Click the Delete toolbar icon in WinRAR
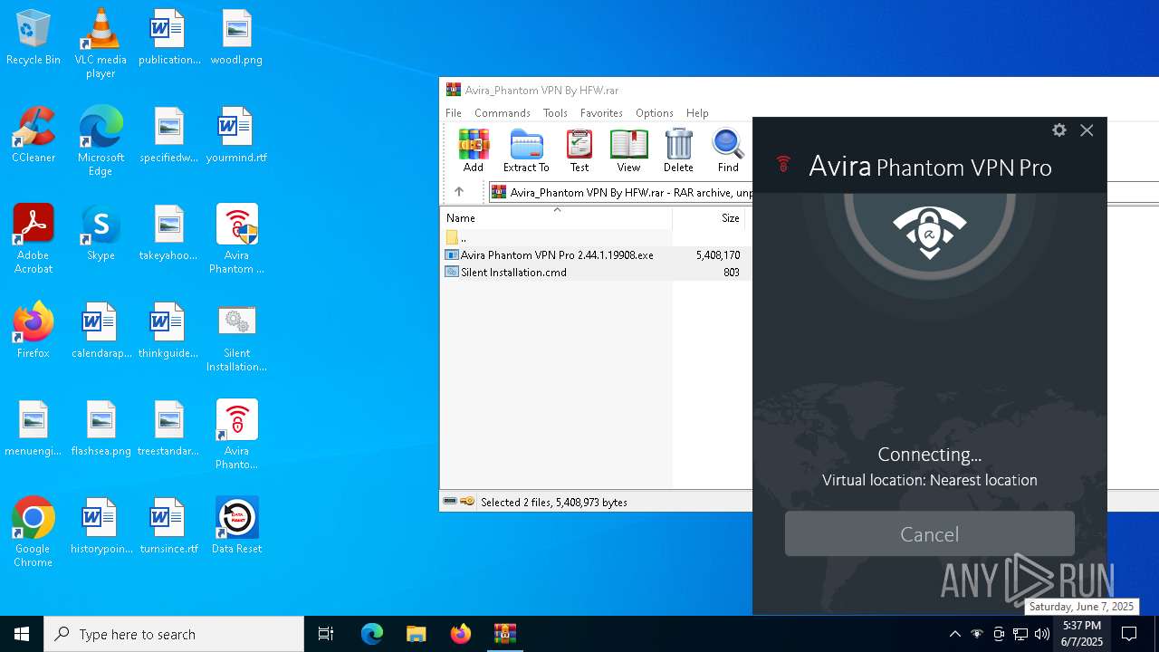 [x=678, y=150]
